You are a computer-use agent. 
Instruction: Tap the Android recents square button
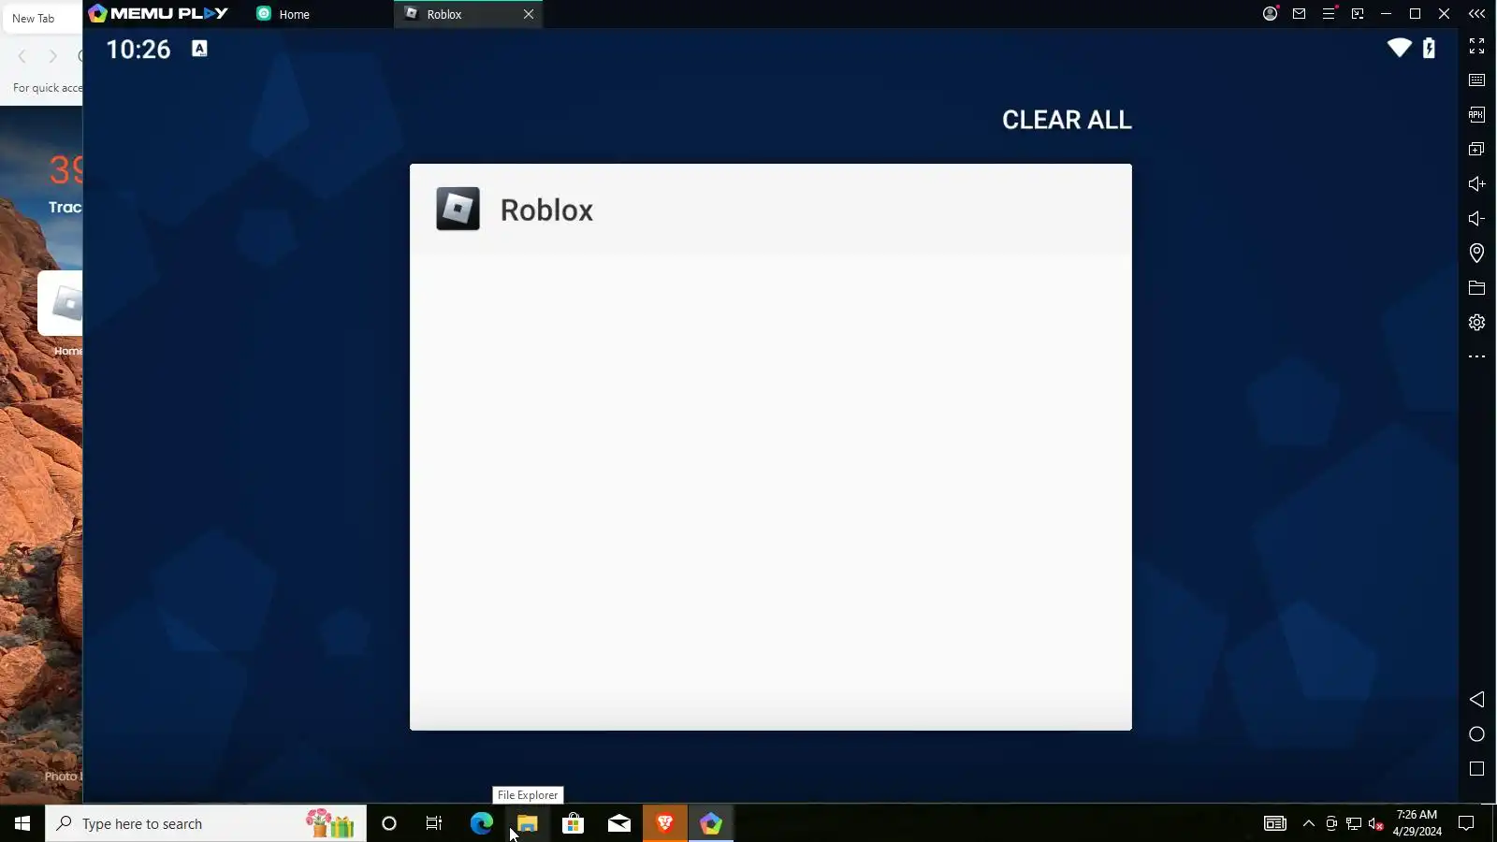click(1476, 768)
